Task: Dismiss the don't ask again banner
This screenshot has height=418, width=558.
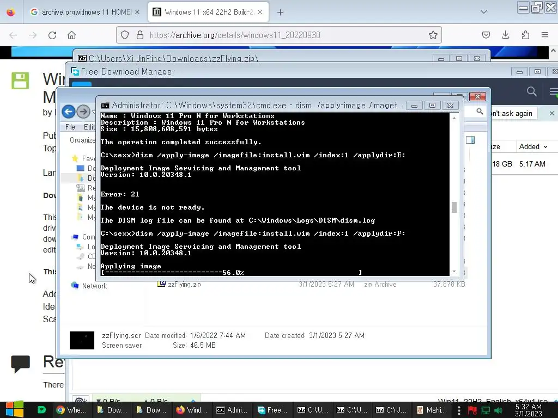Action: click(551, 113)
